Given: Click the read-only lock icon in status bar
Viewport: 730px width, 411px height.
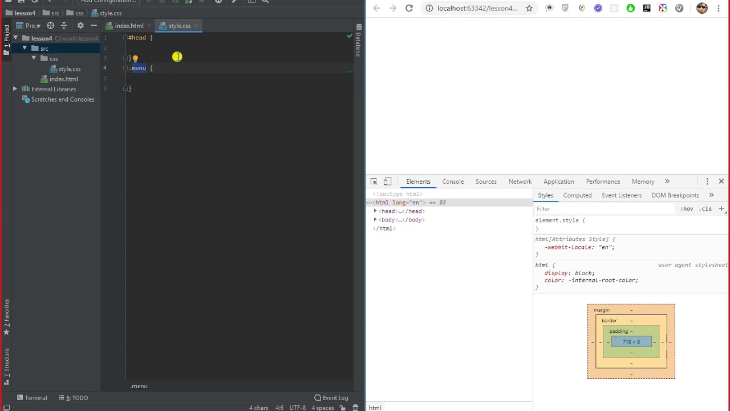Looking at the screenshot, I should point(343,408).
